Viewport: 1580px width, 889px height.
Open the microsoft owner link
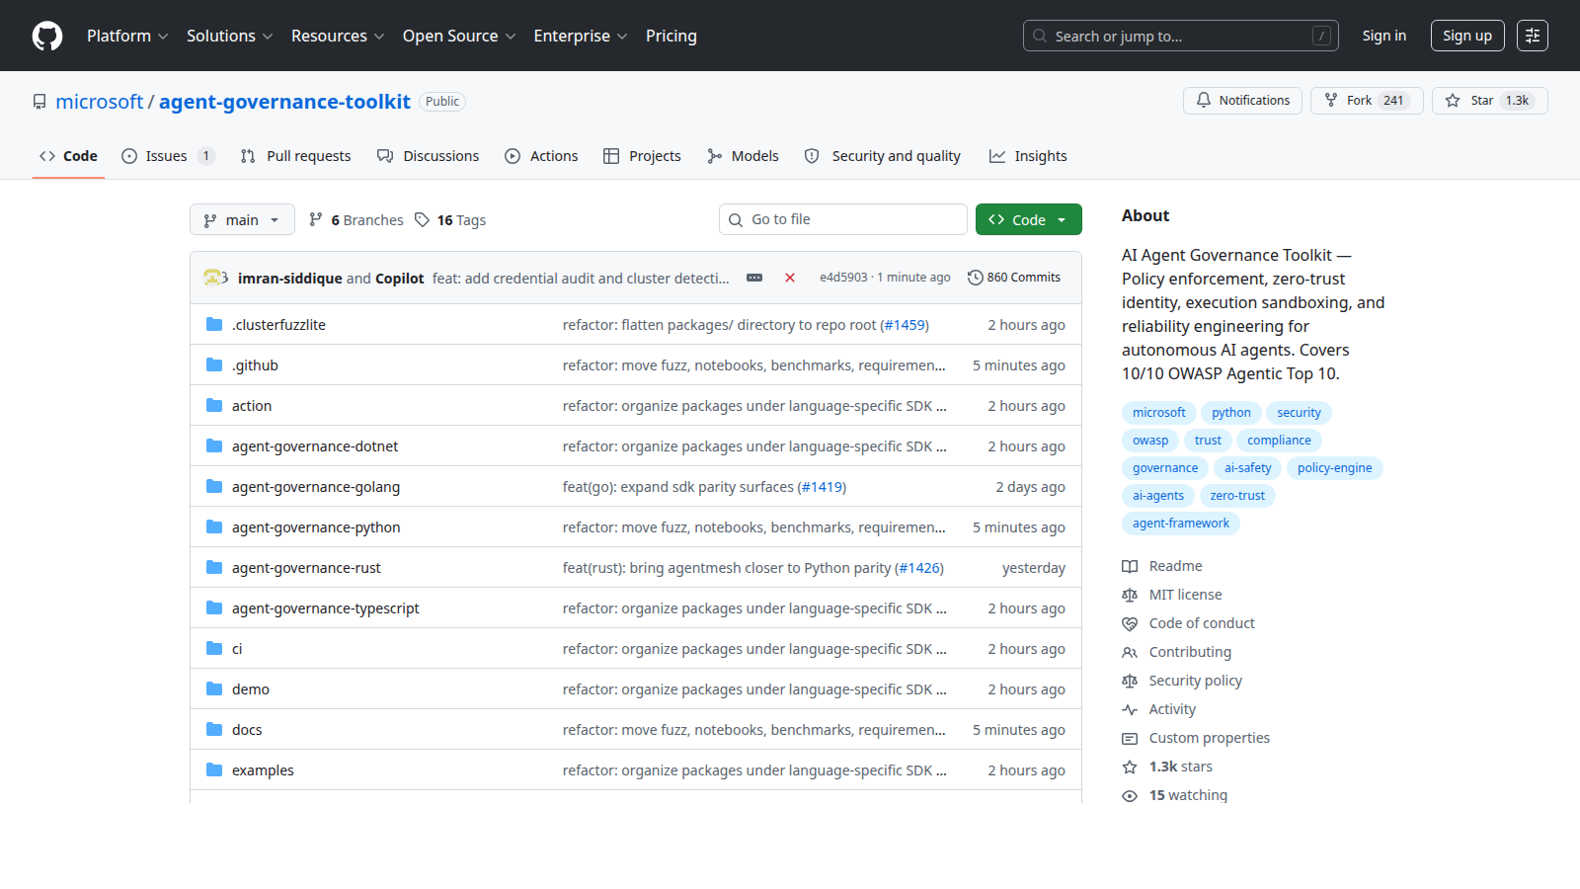[99, 102]
